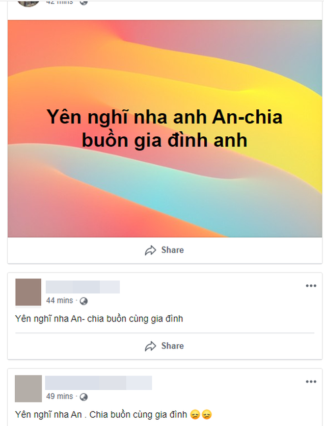Open profile picture of 44 mins poster
The height and width of the screenshot is (426, 324).
[28, 292]
